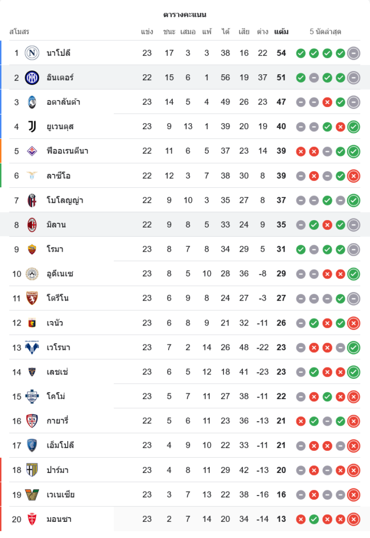Open the อูดิเนเซ team link
Screen dimensions: 370x538
60,273
